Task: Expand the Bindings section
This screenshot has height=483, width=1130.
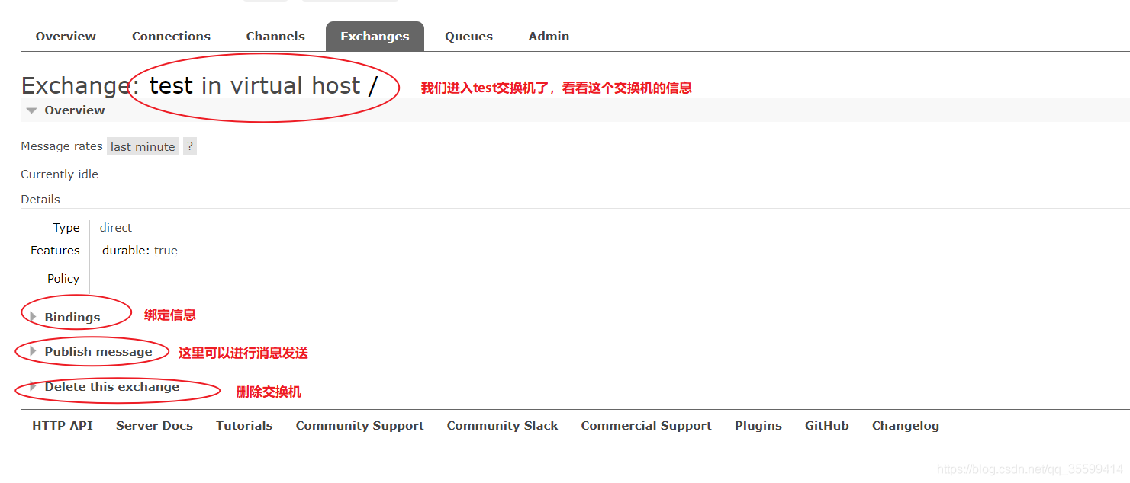Action: click(x=66, y=317)
